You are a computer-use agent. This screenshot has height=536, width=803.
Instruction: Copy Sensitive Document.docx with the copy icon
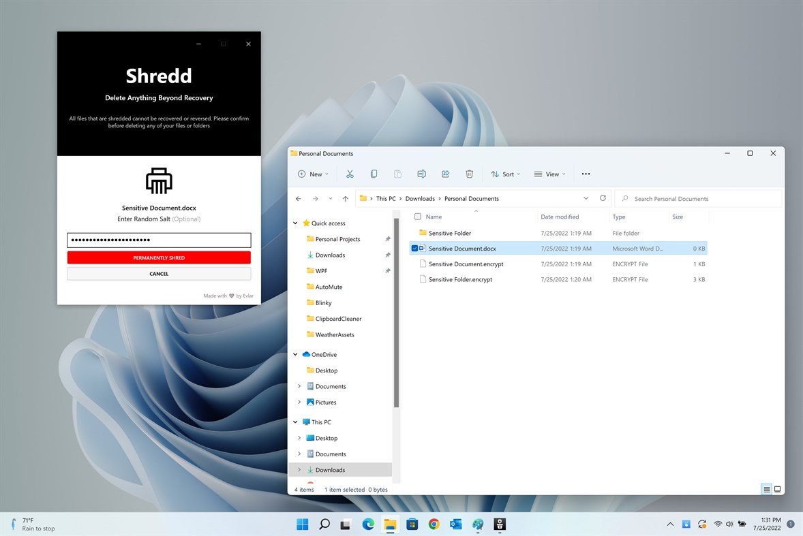(374, 174)
